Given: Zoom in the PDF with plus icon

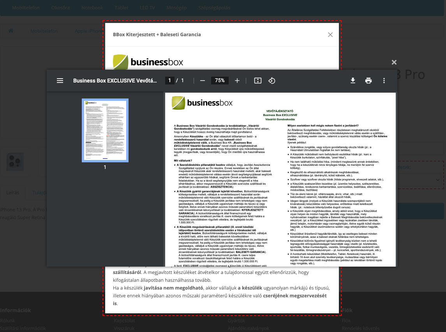Looking at the screenshot, I should coord(237,81).
